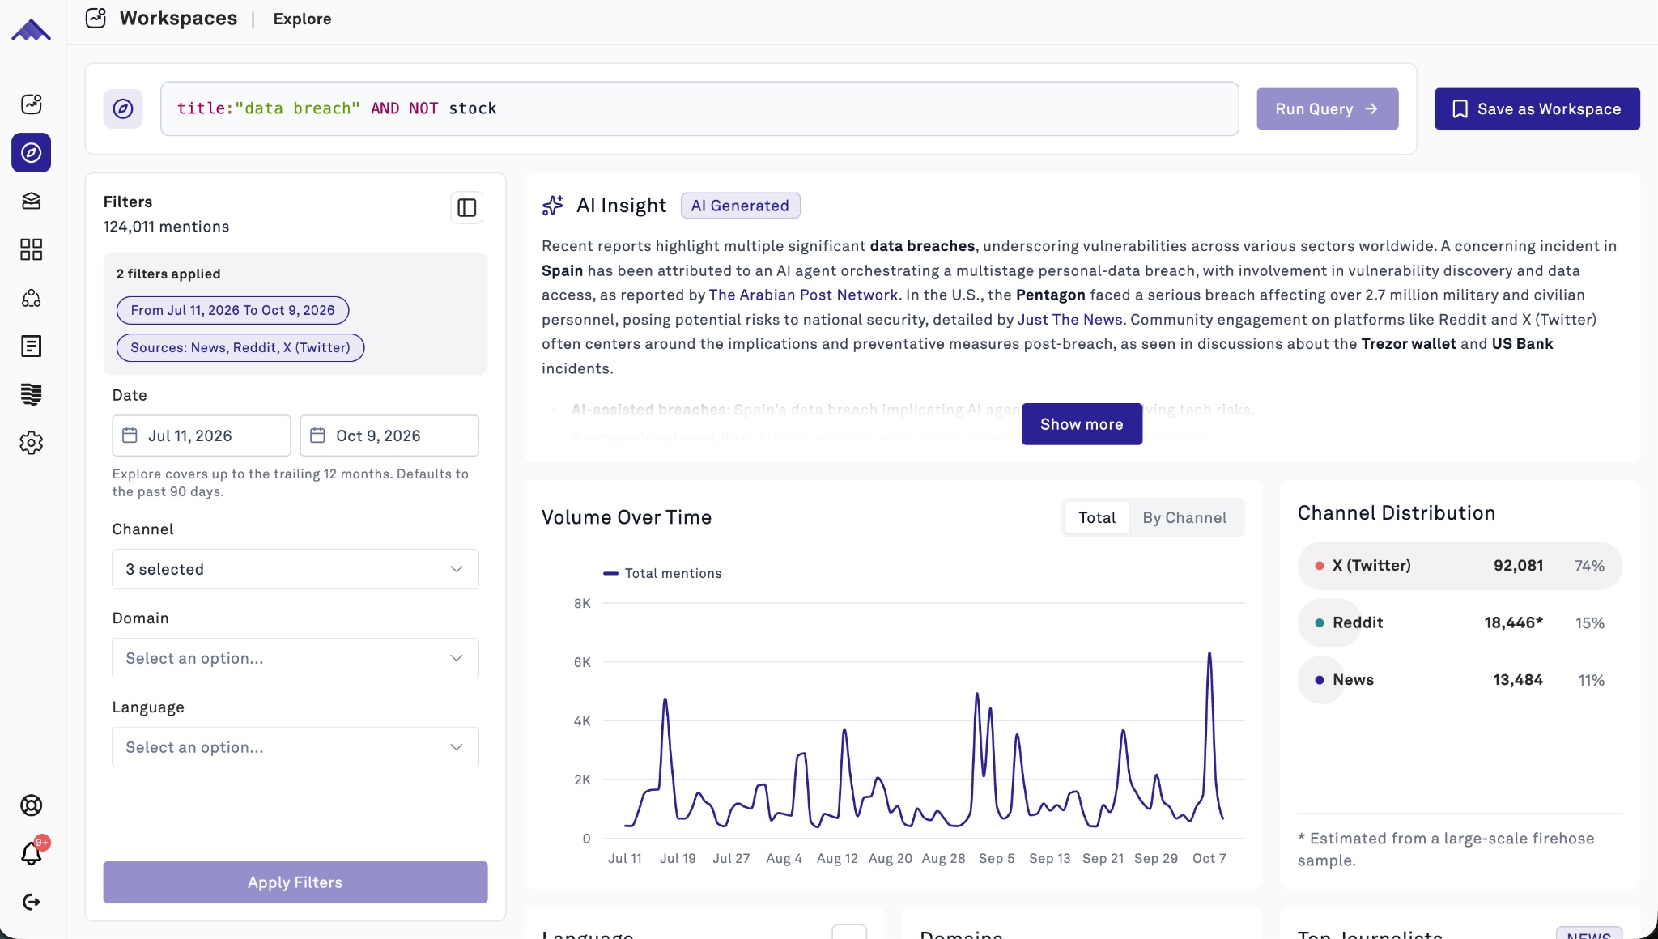
Task: Click Save as Workspace button
Action: click(1537, 108)
